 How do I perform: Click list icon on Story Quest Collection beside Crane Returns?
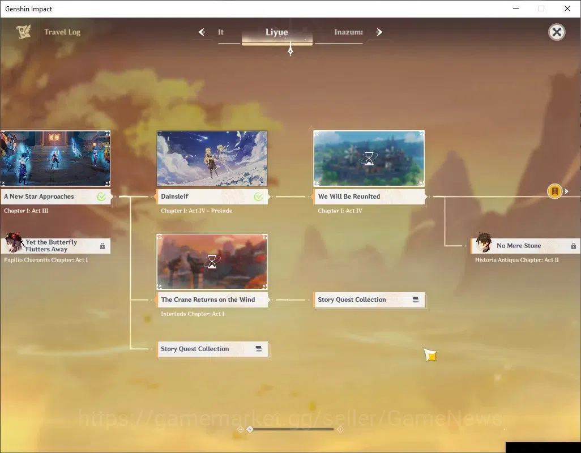416,300
